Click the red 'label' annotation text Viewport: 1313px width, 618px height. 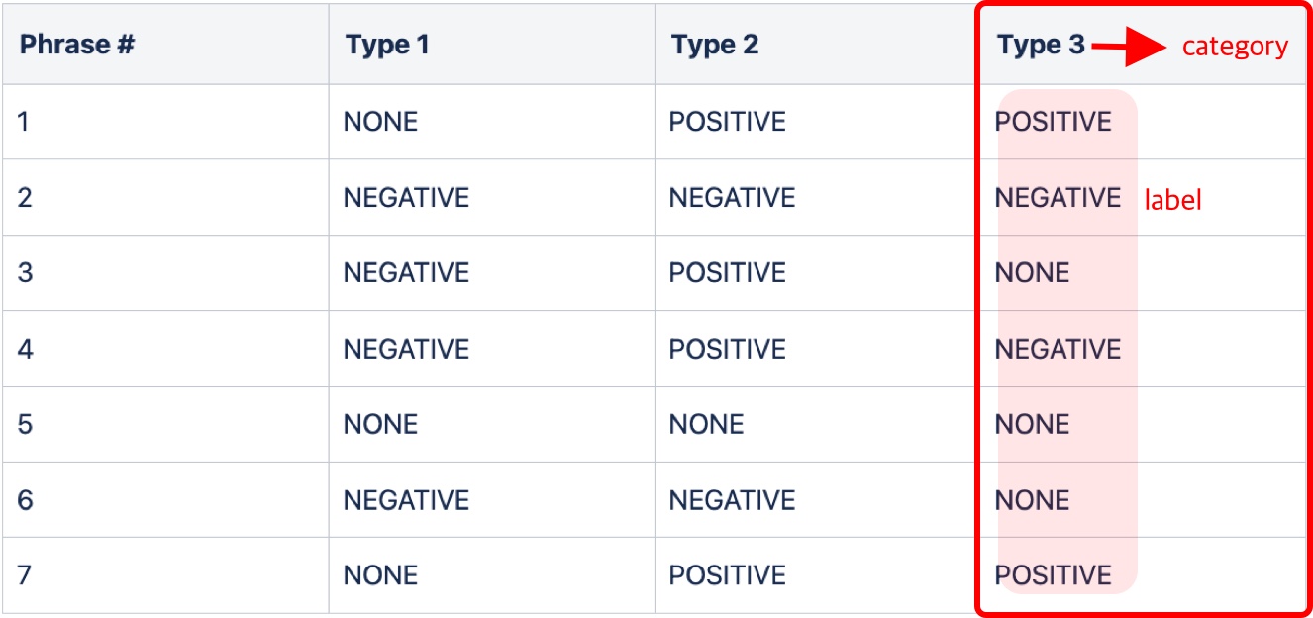pos(1172,200)
